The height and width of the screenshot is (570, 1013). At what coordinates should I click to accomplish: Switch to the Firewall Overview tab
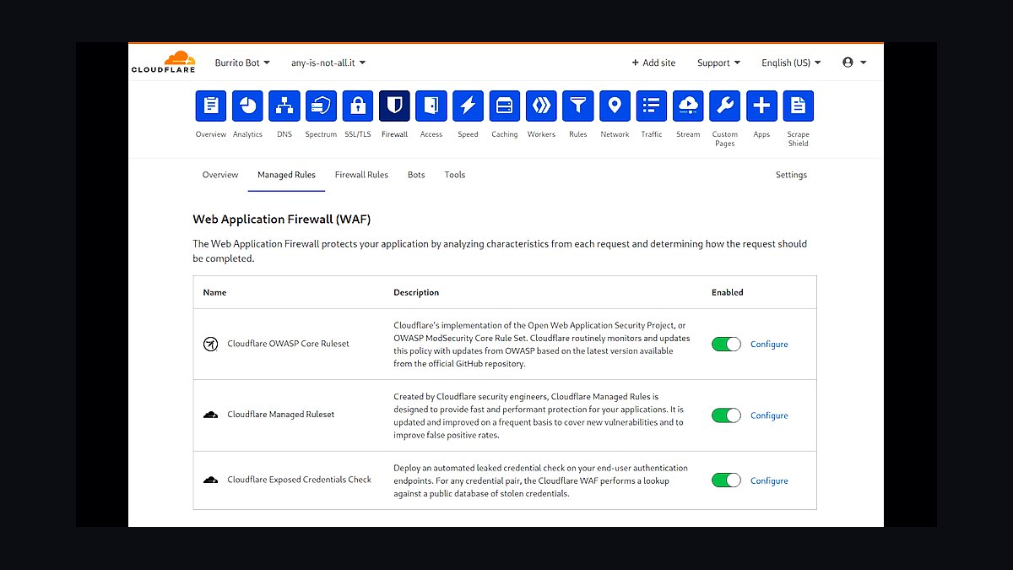point(220,175)
